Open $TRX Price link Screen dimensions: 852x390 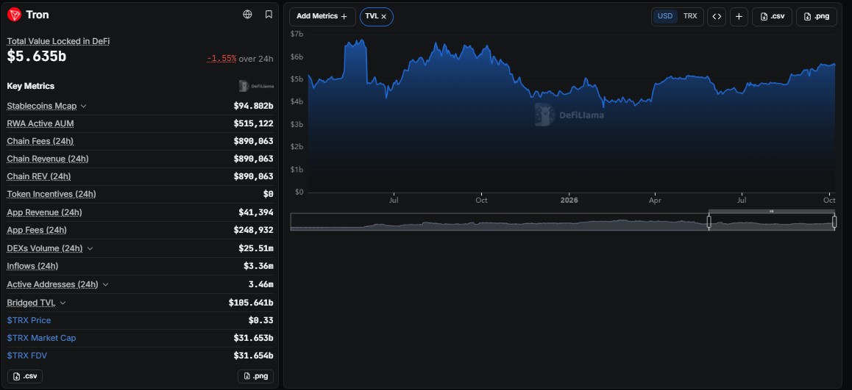click(29, 320)
